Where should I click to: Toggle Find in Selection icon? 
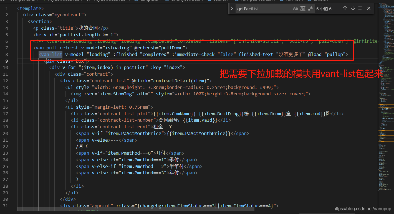pyautogui.click(x=361, y=8)
